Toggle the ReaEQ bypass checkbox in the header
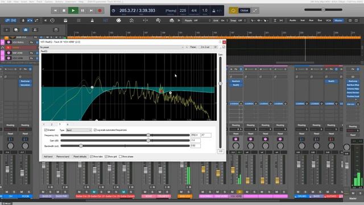 (x=224, y=47)
